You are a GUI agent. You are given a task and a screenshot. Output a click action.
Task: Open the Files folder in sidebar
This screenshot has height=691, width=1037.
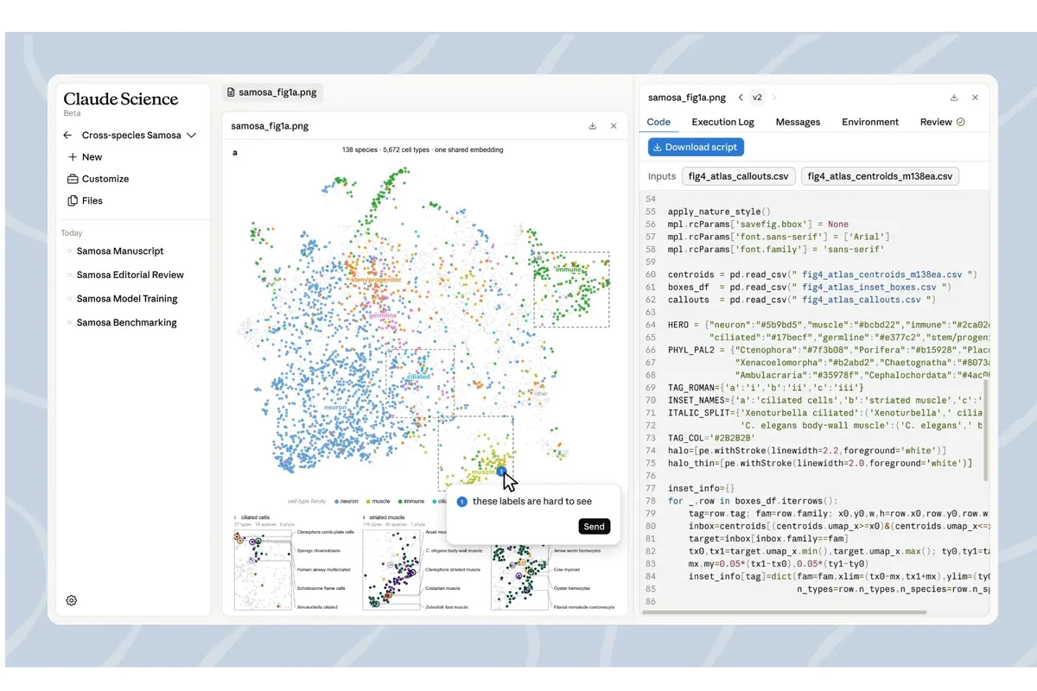[x=85, y=200]
